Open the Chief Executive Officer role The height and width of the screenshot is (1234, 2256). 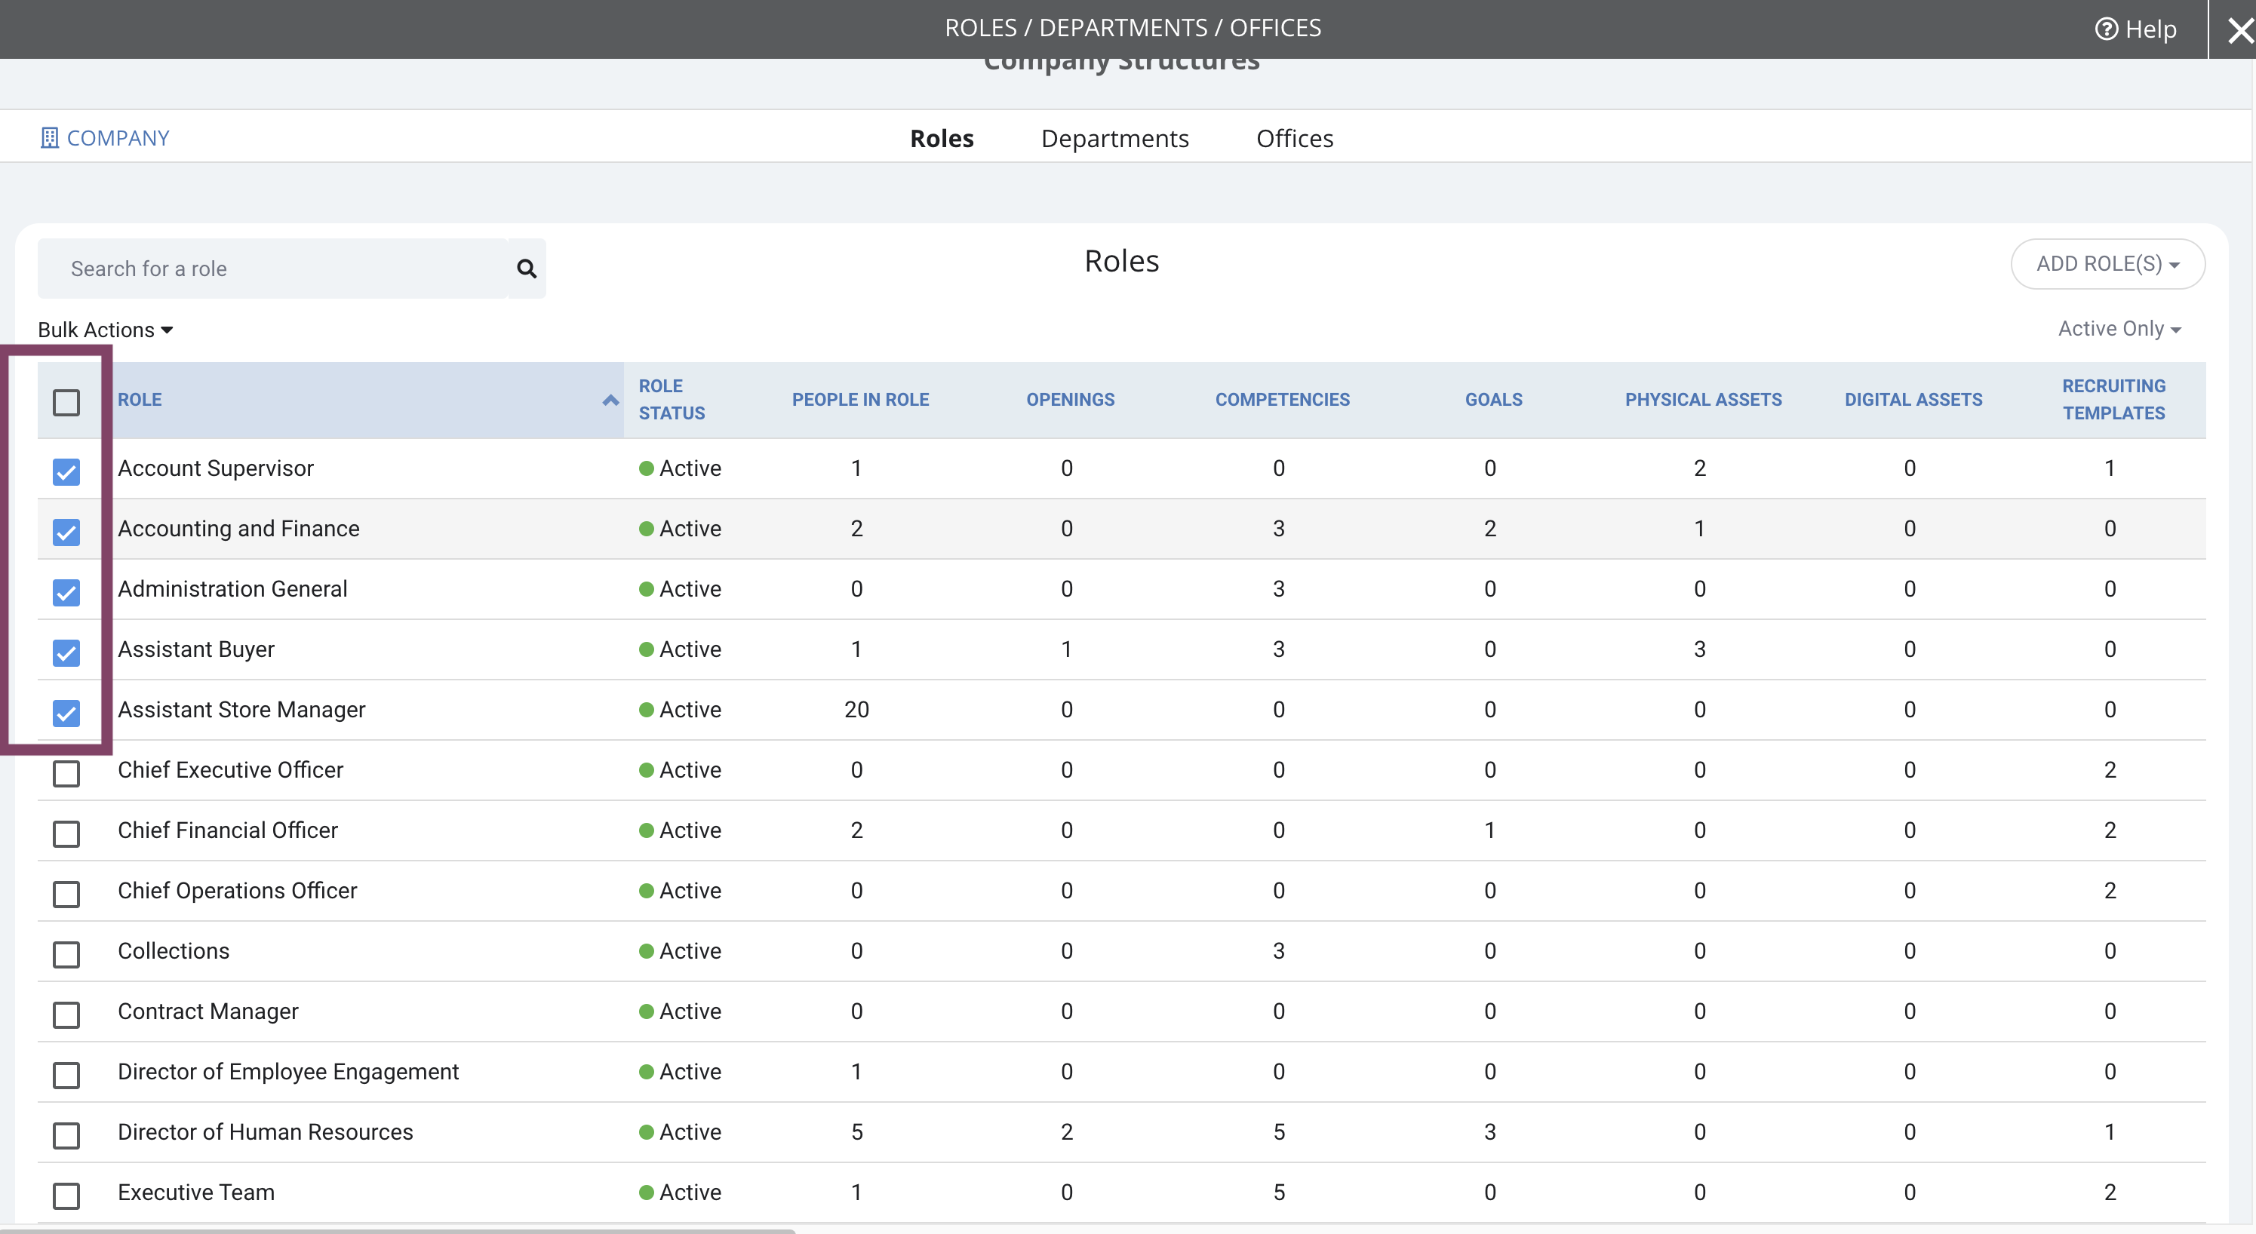pyautogui.click(x=230, y=770)
